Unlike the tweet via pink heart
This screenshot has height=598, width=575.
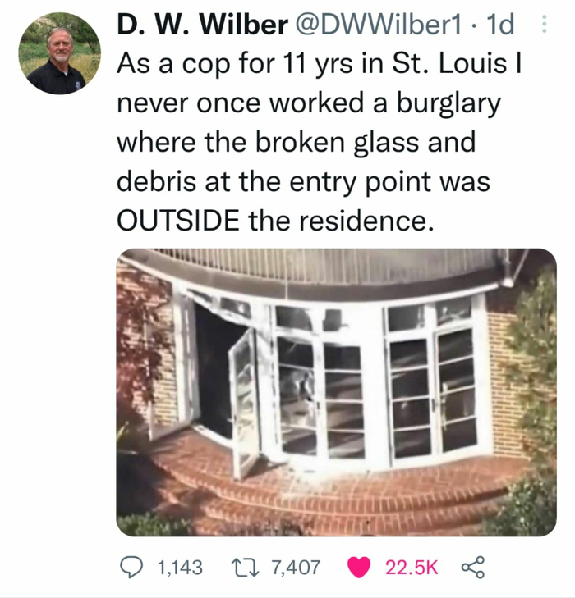(x=358, y=567)
